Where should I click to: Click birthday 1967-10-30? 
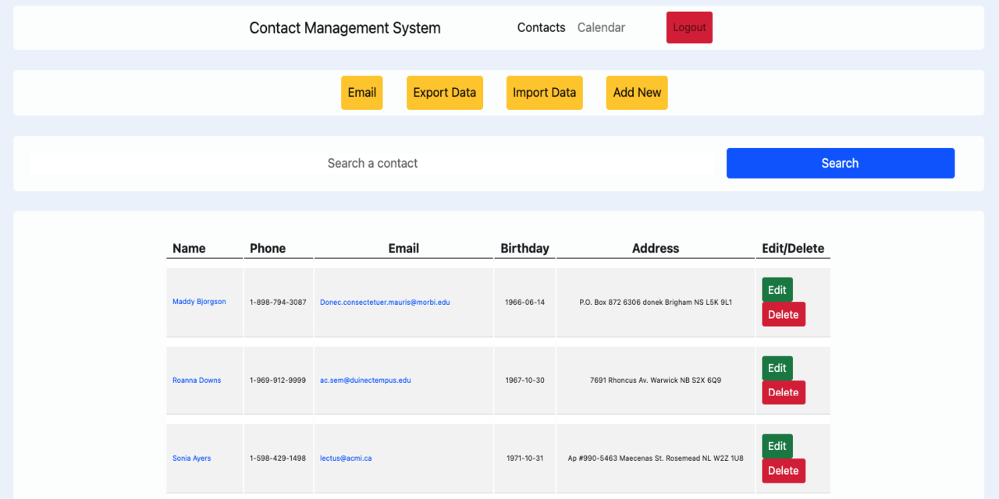[524, 380]
